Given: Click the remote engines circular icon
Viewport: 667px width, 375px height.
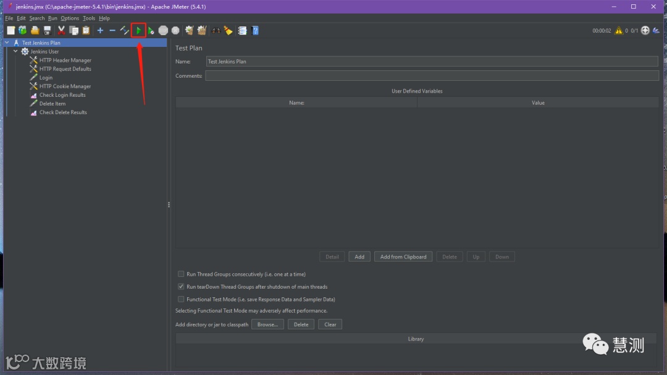Looking at the screenshot, I should [645, 30].
